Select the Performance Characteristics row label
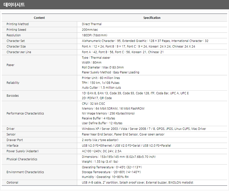This screenshot has height=193, width=229. point(25,113)
